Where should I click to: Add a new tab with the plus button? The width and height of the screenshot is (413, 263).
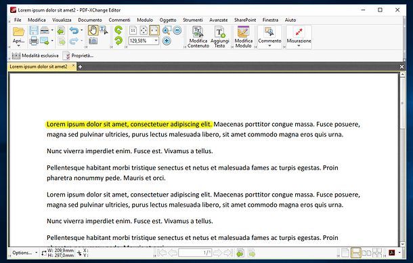(80, 67)
